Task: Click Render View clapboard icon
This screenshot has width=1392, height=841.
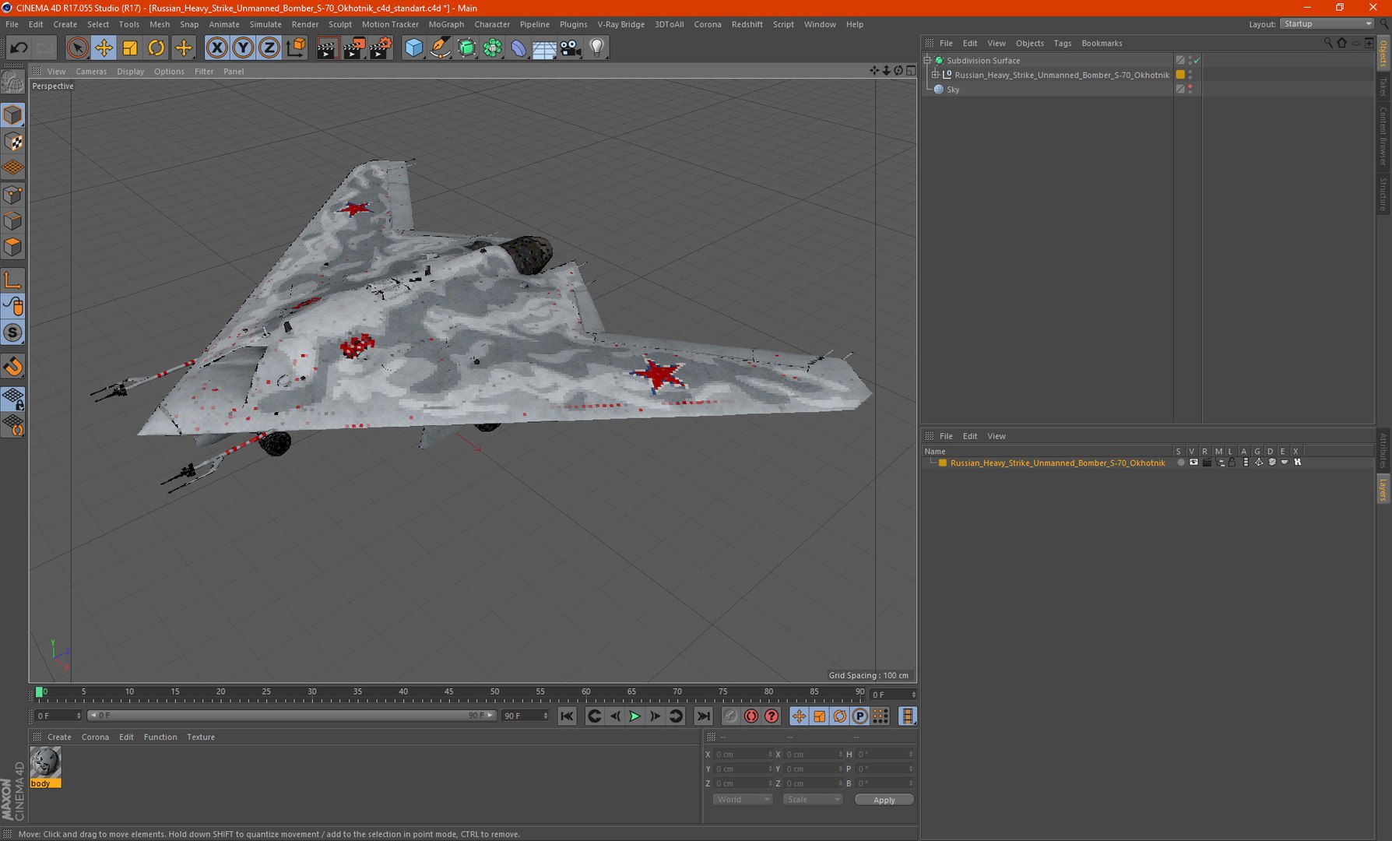Action: pyautogui.click(x=327, y=48)
